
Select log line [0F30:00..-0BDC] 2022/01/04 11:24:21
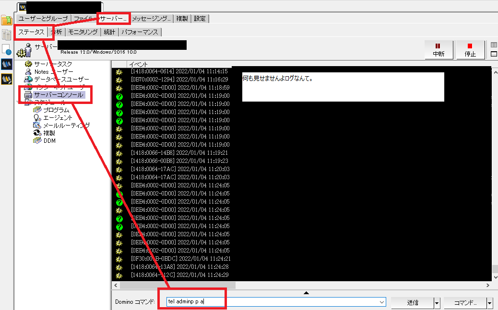(x=181, y=259)
